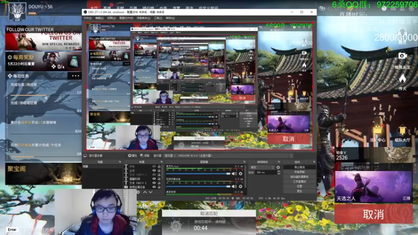Pop out the 来源 dock panel icon
The image size is (418, 235).
161,162
